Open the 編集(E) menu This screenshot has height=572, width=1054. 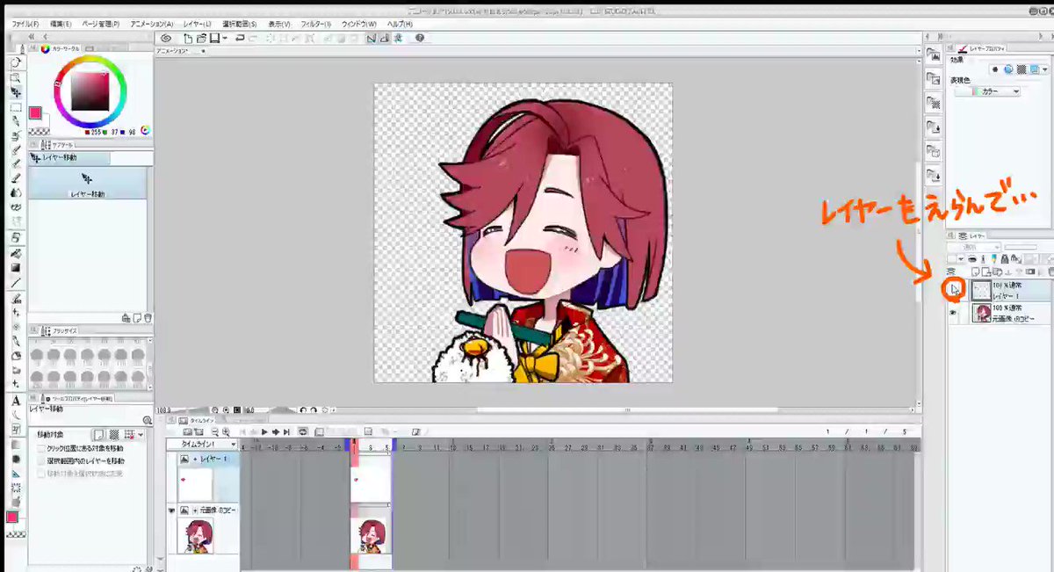[60, 24]
